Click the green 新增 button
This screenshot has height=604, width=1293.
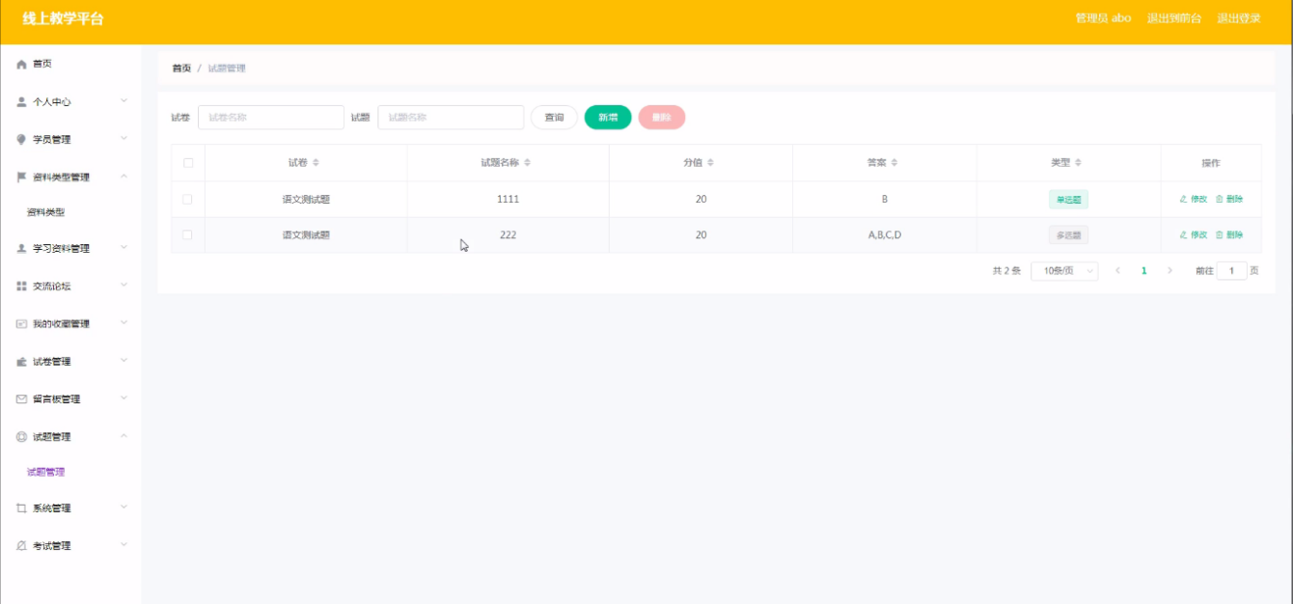pos(608,118)
